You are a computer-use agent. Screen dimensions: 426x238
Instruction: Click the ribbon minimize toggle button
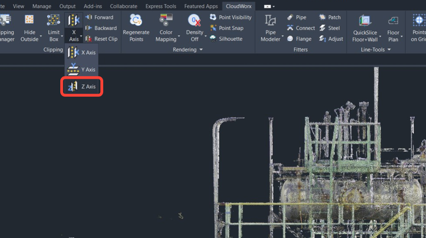tap(267, 6)
